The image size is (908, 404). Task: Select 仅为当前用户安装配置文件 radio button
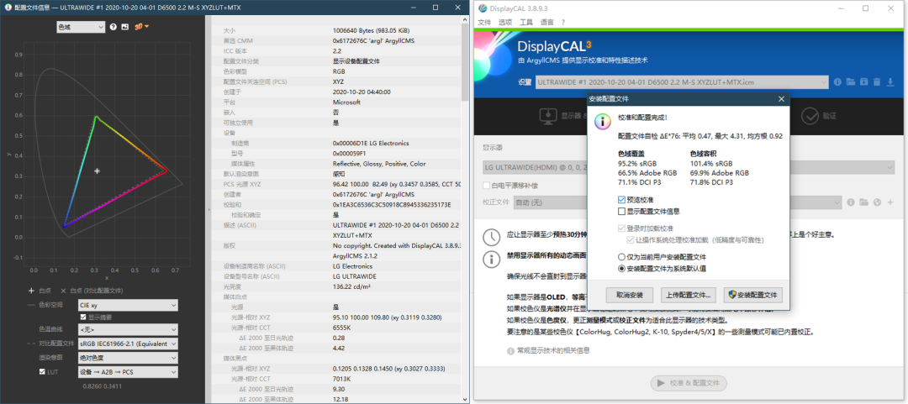click(621, 256)
